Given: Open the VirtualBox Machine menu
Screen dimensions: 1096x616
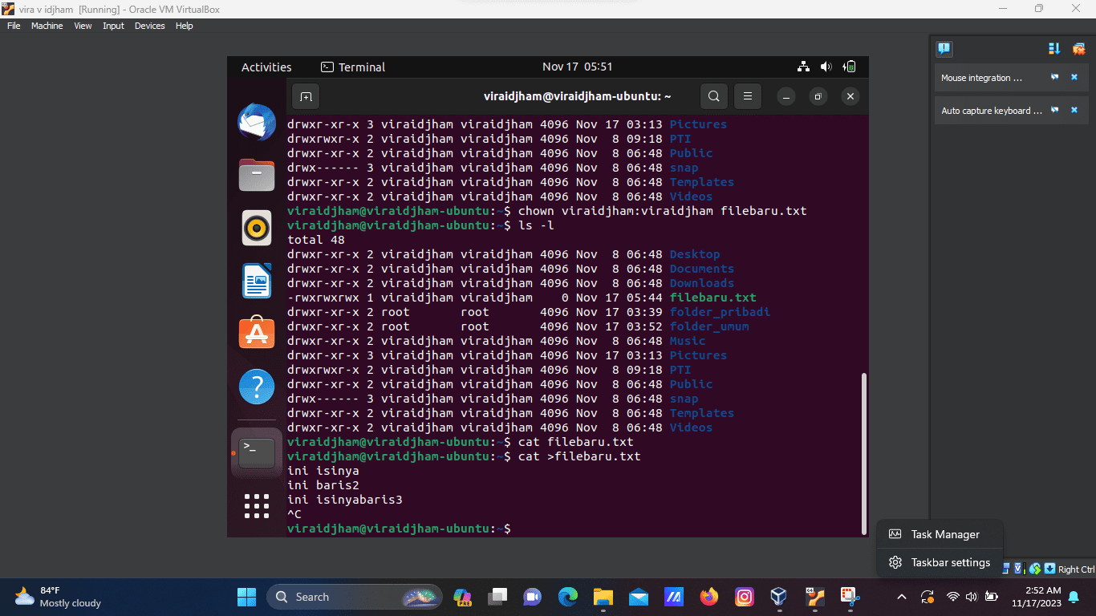Looking at the screenshot, I should coord(47,26).
